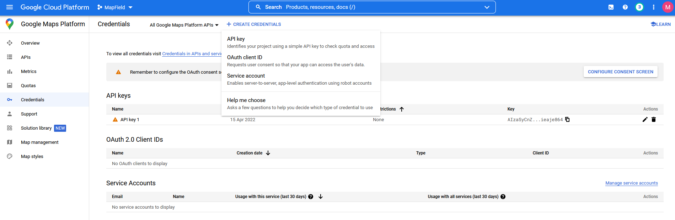Open Metrics in the sidebar
Image resolution: width=675 pixels, height=220 pixels.
pyautogui.click(x=44, y=71)
